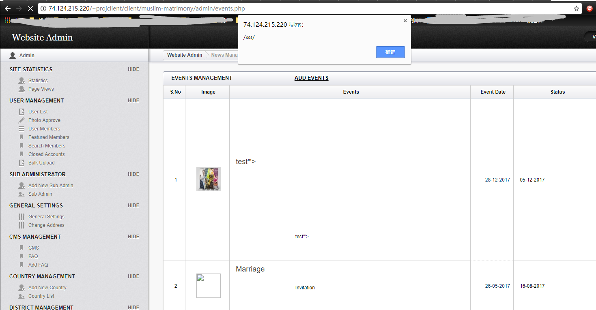Image resolution: width=596 pixels, height=310 pixels.
Task: Collapse CMS Management with HIDE
Action: click(x=133, y=237)
